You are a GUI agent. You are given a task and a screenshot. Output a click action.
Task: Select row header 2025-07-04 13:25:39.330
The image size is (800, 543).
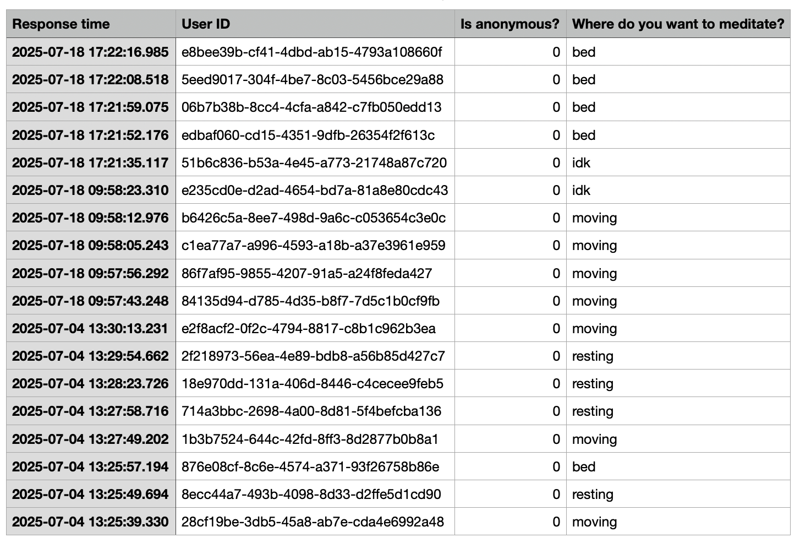(x=91, y=522)
